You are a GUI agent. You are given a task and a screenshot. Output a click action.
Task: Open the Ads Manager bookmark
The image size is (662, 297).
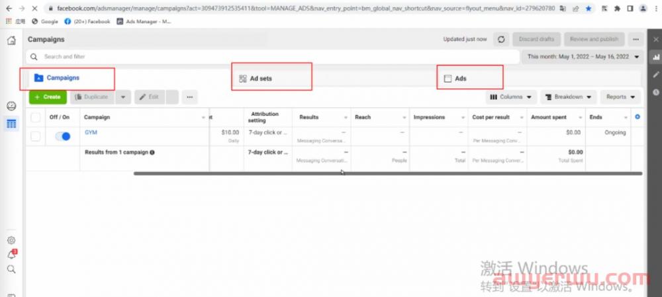[x=144, y=21]
